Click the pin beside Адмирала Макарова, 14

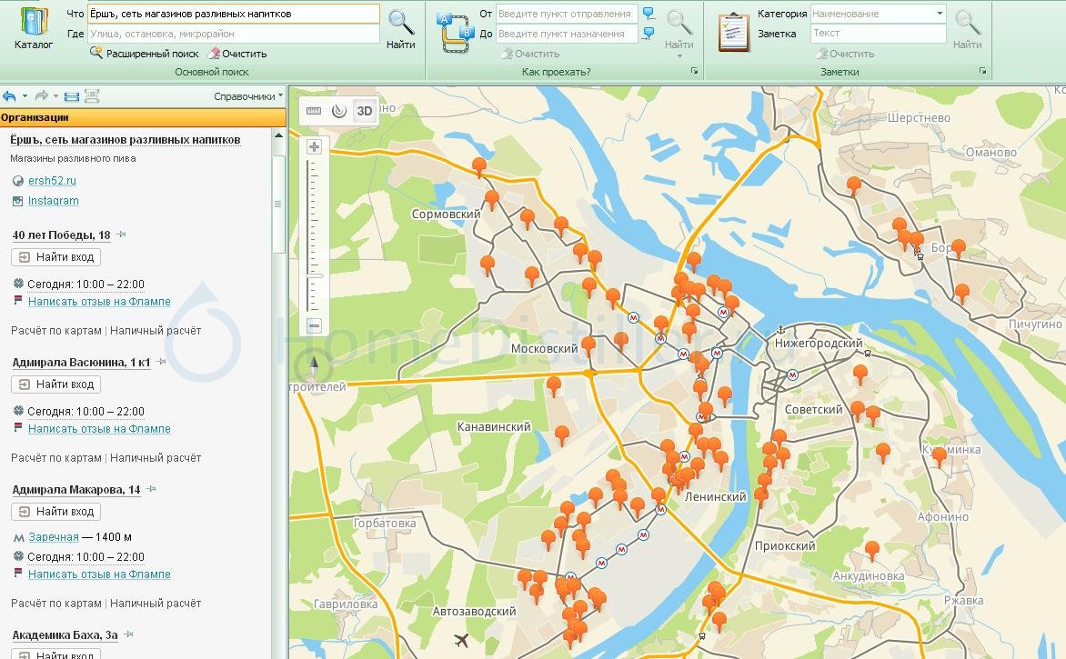(152, 488)
